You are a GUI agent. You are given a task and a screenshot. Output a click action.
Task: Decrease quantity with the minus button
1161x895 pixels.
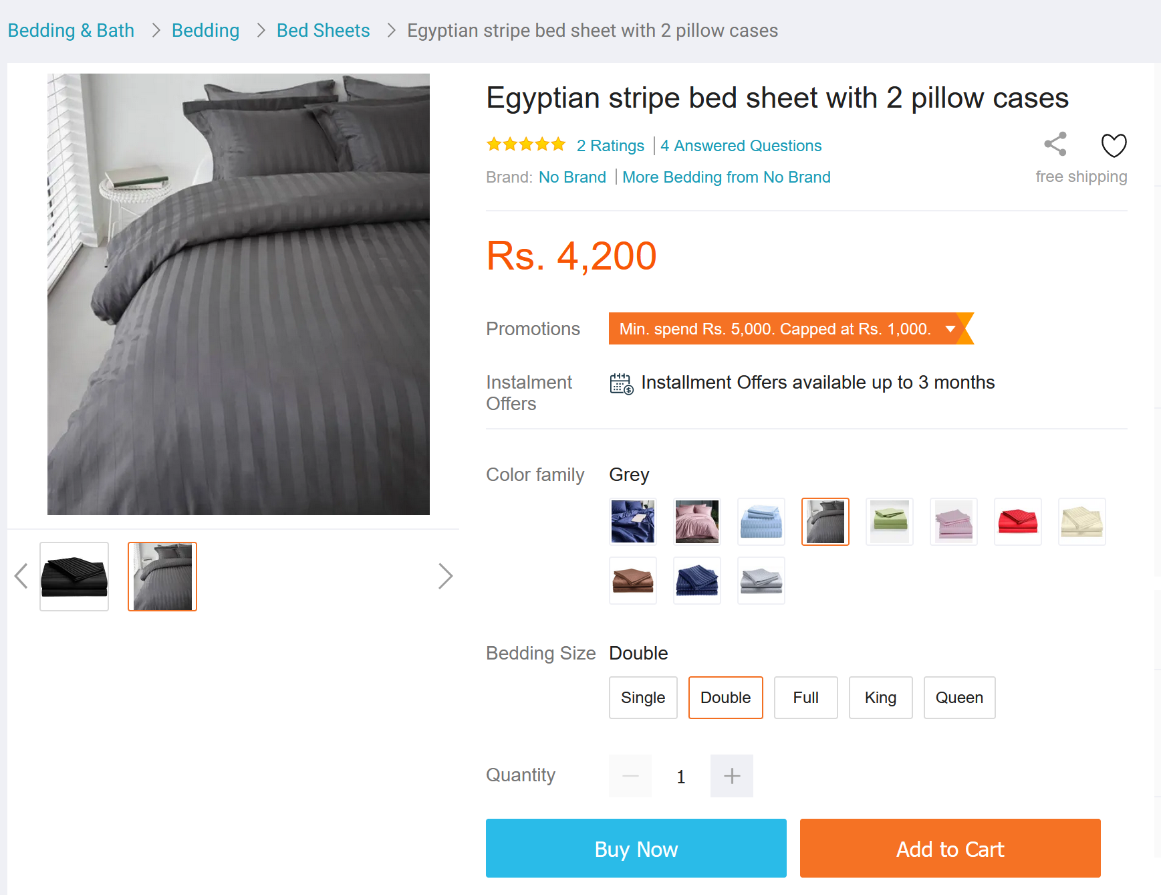click(x=630, y=776)
